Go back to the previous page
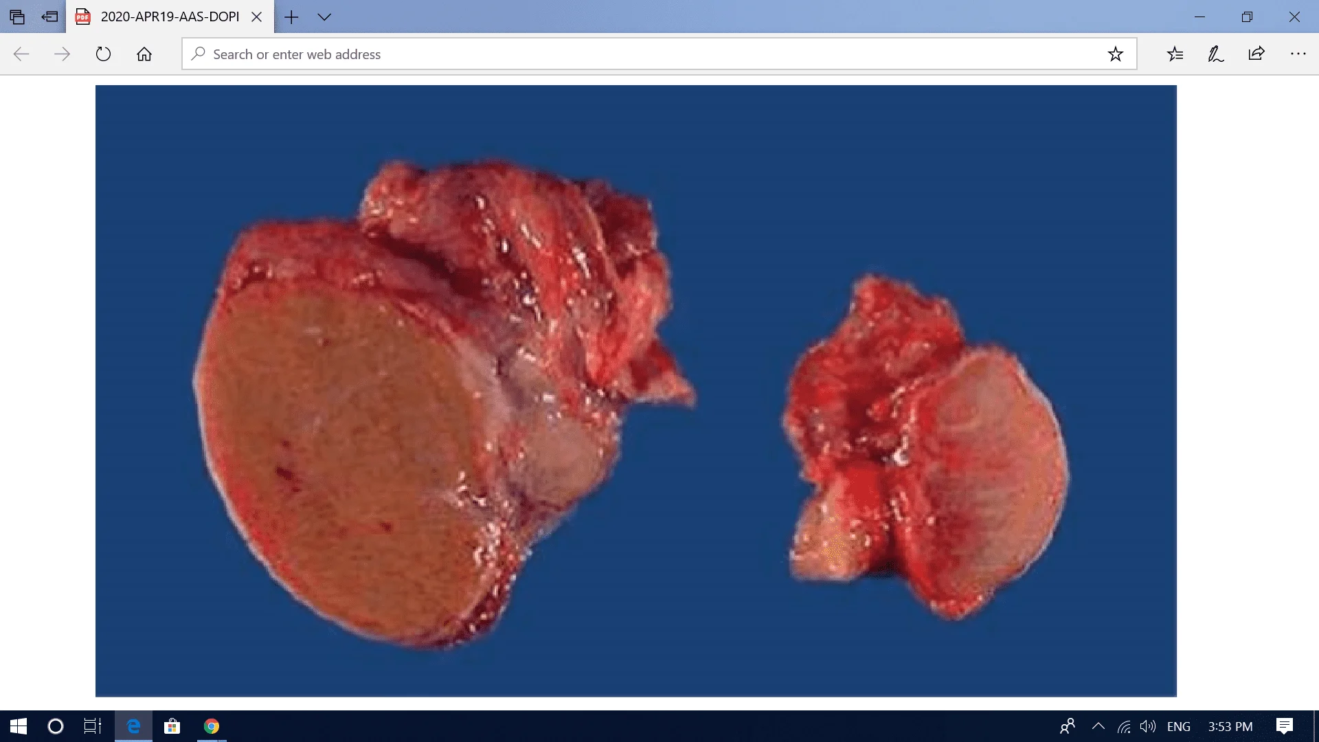This screenshot has height=742, width=1319. tap(21, 54)
